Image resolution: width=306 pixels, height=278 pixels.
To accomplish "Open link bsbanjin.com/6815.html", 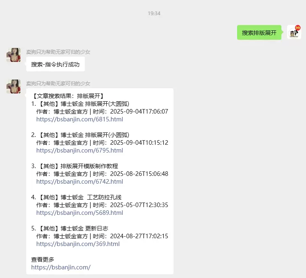I will tap(80, 119).
